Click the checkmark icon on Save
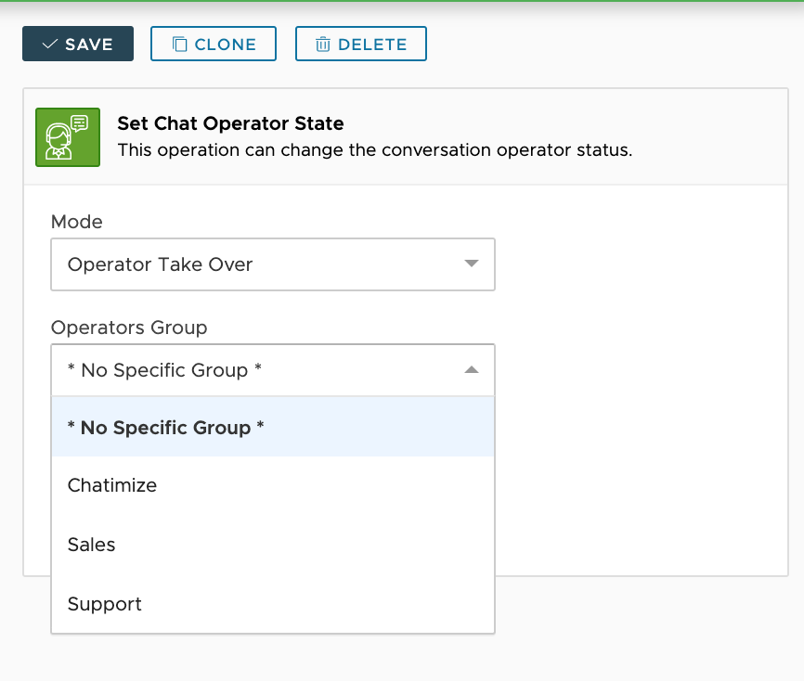 coord(50,45)
